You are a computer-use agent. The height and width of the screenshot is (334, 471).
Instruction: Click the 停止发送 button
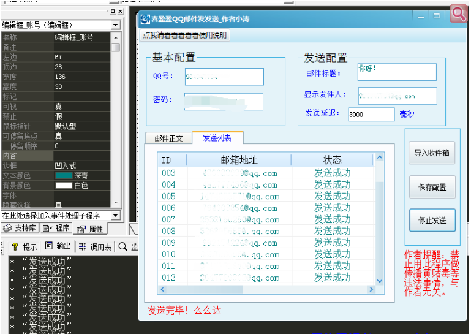pyautogui.click(x=432, y=221)
